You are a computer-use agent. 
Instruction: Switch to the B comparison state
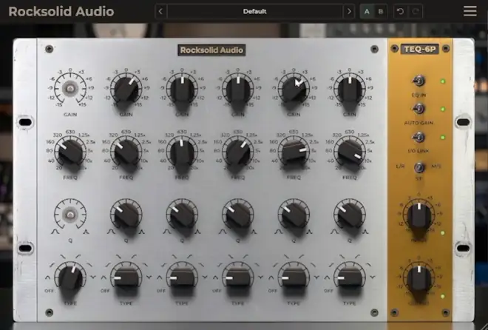[x=380, y=12]
